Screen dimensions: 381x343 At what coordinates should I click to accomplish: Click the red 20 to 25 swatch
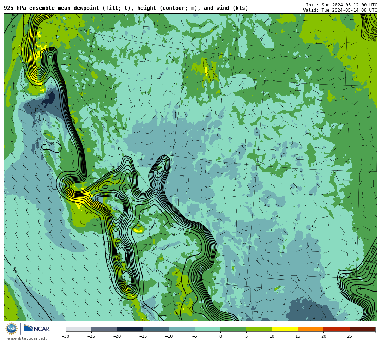[337, 329]
